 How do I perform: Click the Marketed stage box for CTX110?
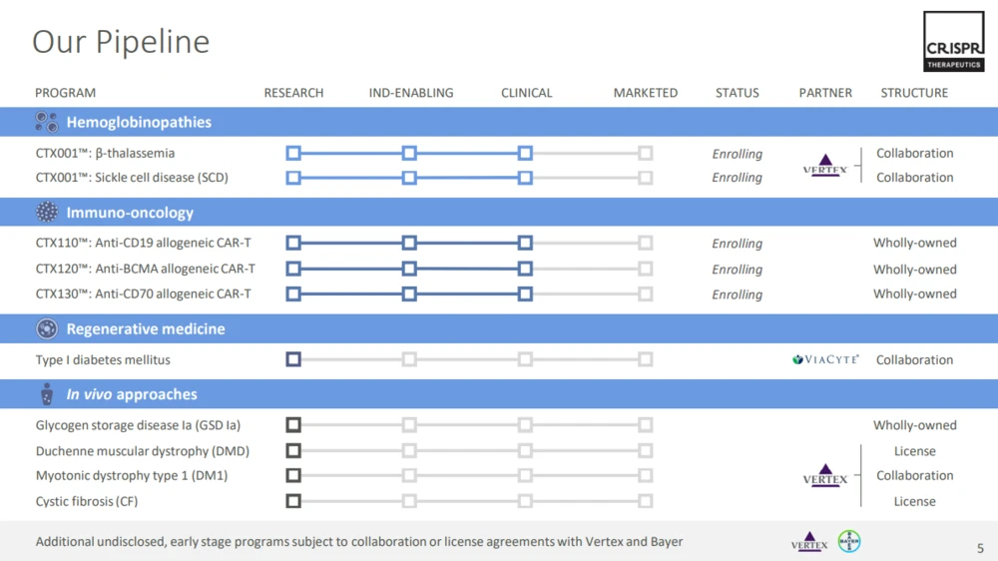[x=646, y=244]
